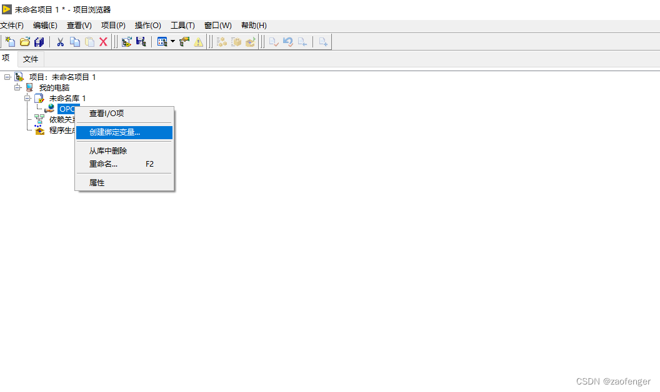Screen dimensions: 660x392
Task: Collapse the 项目: 未命名项目 1 tree node
Action: coord(6,76)
